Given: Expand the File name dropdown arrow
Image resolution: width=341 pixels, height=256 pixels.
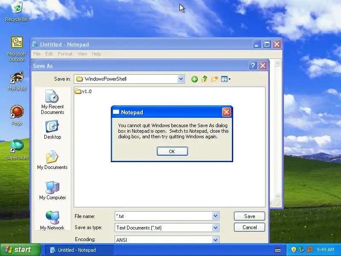Looking at the screenshot, I should pos(215,216).
